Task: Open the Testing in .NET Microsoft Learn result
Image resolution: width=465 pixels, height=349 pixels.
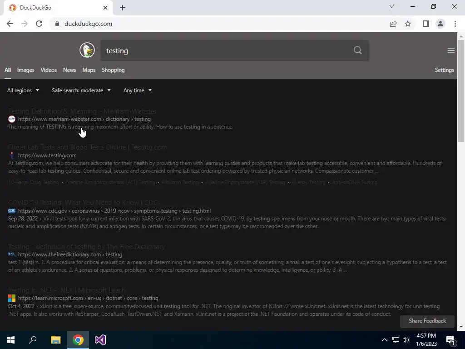Action: 67,290
